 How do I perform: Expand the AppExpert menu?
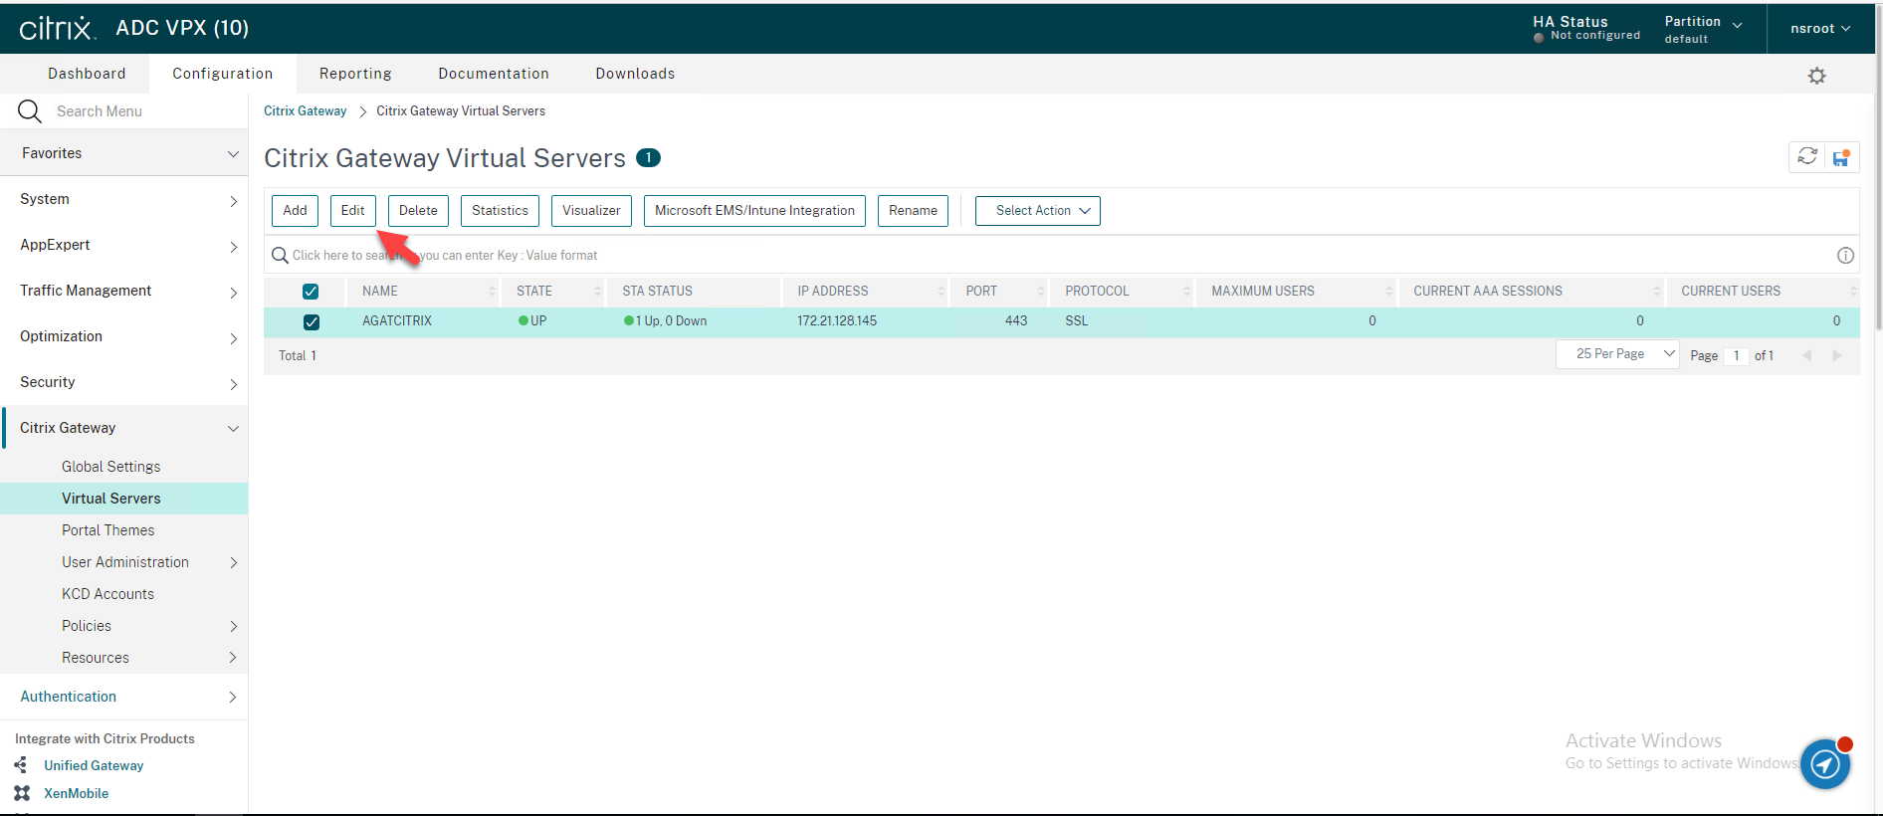124,245
